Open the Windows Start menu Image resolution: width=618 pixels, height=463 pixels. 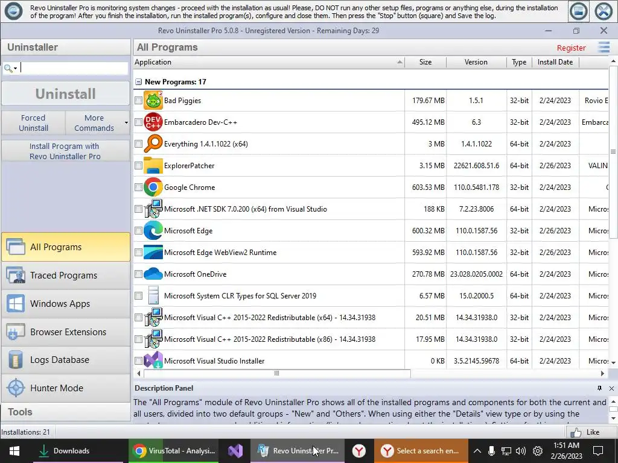14,451
